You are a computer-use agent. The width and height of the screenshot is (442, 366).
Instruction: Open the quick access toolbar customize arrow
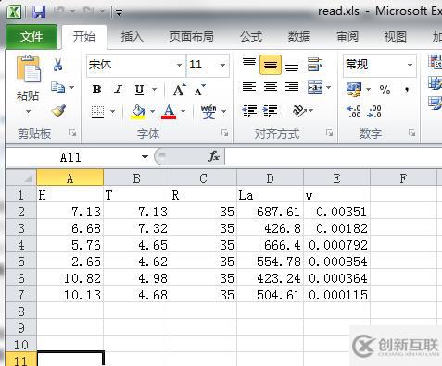tap(119, 13)
